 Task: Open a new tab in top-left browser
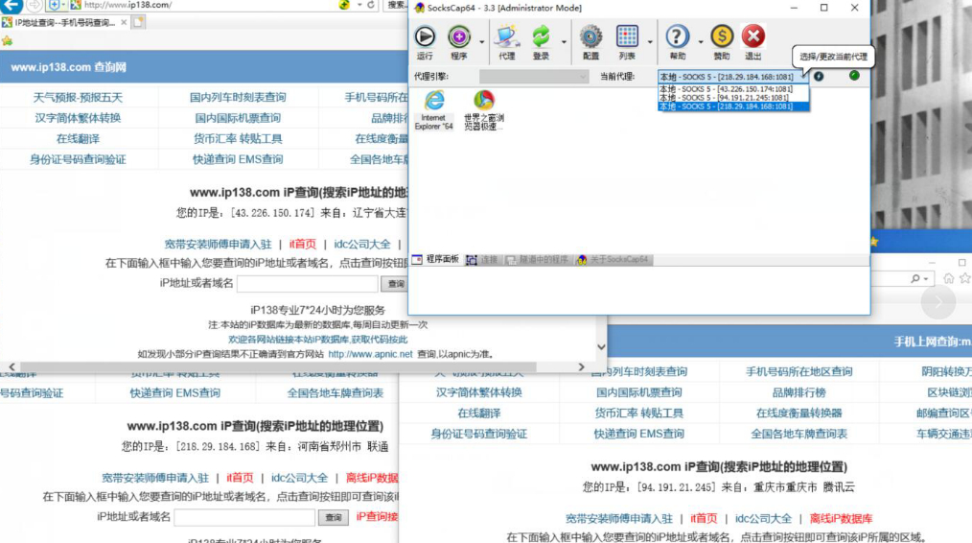point(138,22)
